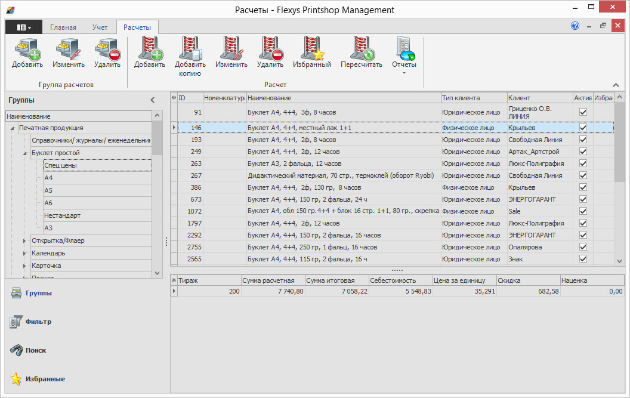The height and width of the screenshot is (398, 630).
Task: Toggle active checkbox for row ID 386
Action: pos(583,187)
